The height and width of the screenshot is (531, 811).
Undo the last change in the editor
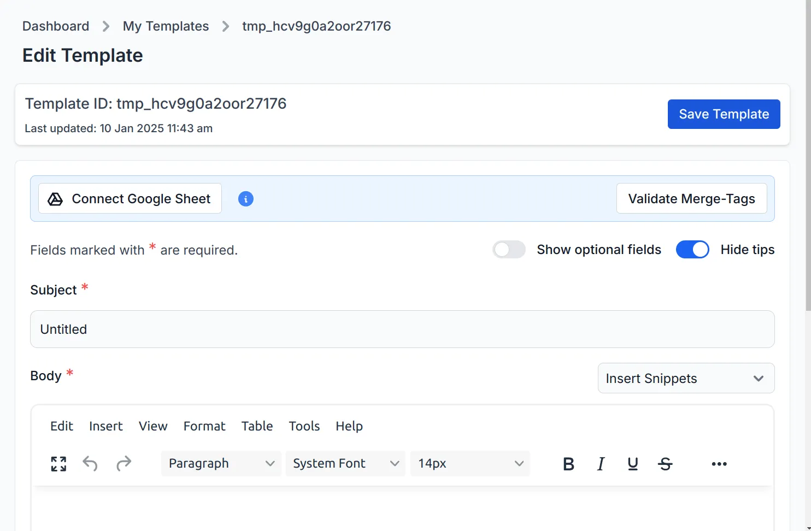(90, 463)
